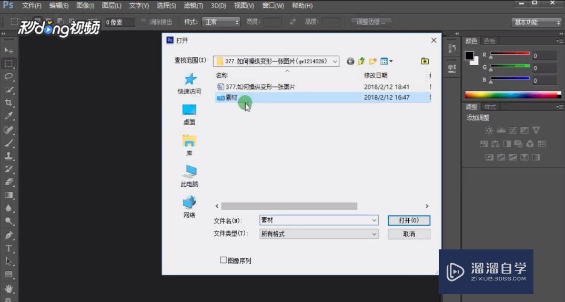Screen dimensions: 565x302
Task: Open the 文件(F) menu
Action: 32,6
